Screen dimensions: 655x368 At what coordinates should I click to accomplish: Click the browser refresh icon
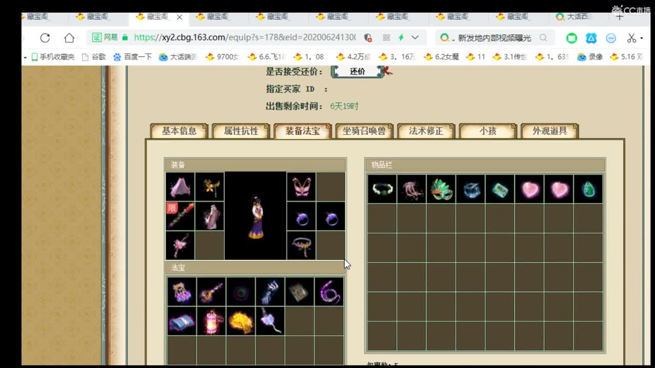tap(45, 38)
